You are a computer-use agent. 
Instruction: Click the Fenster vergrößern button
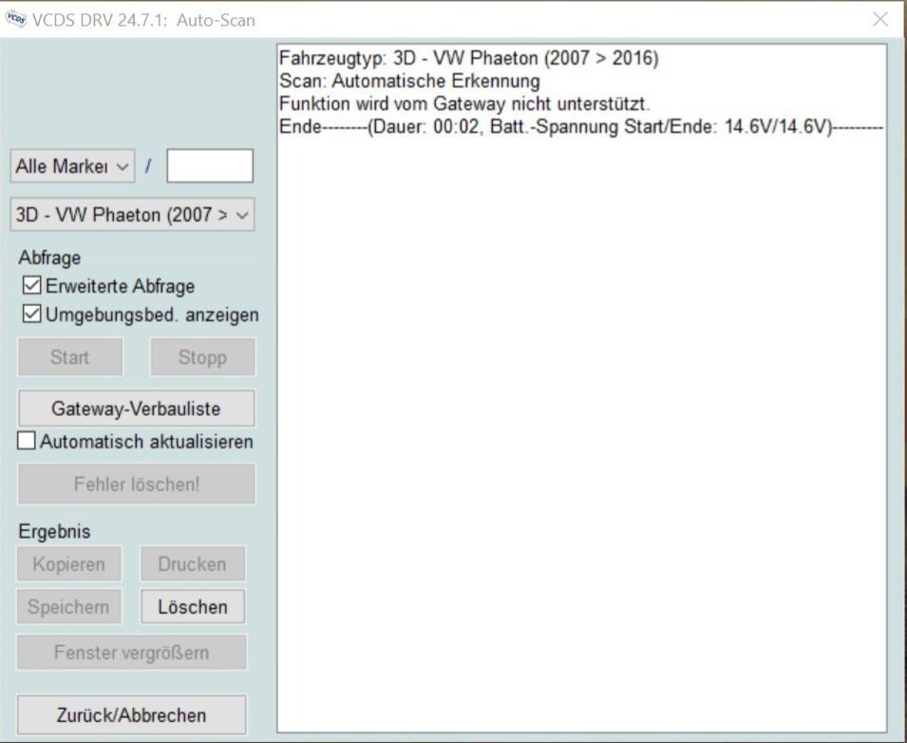132,652
